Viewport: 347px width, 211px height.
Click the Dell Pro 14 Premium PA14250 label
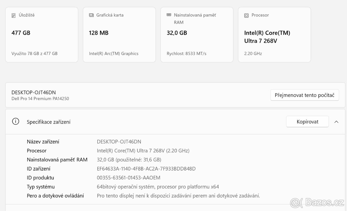(x=40, y=98)
